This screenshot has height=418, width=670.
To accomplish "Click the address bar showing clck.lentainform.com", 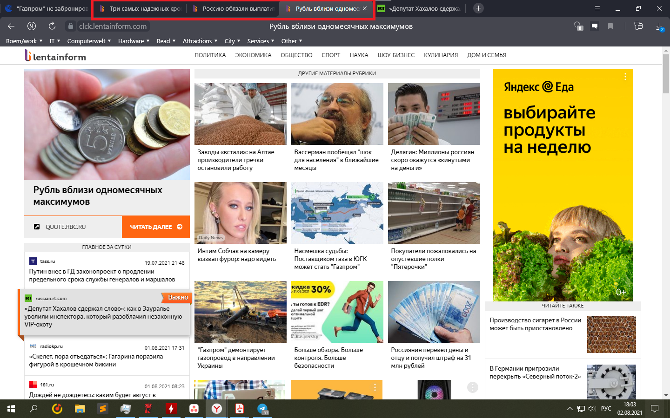I will click(x=113, y=26).
